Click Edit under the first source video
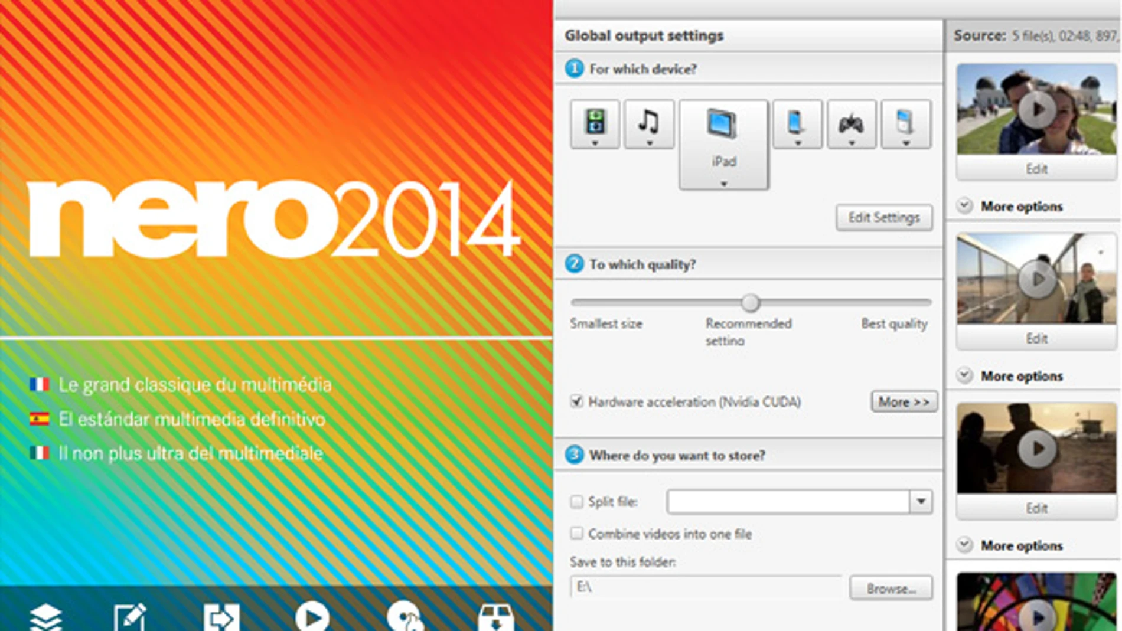The image size is (1122, 631). 1036,169
